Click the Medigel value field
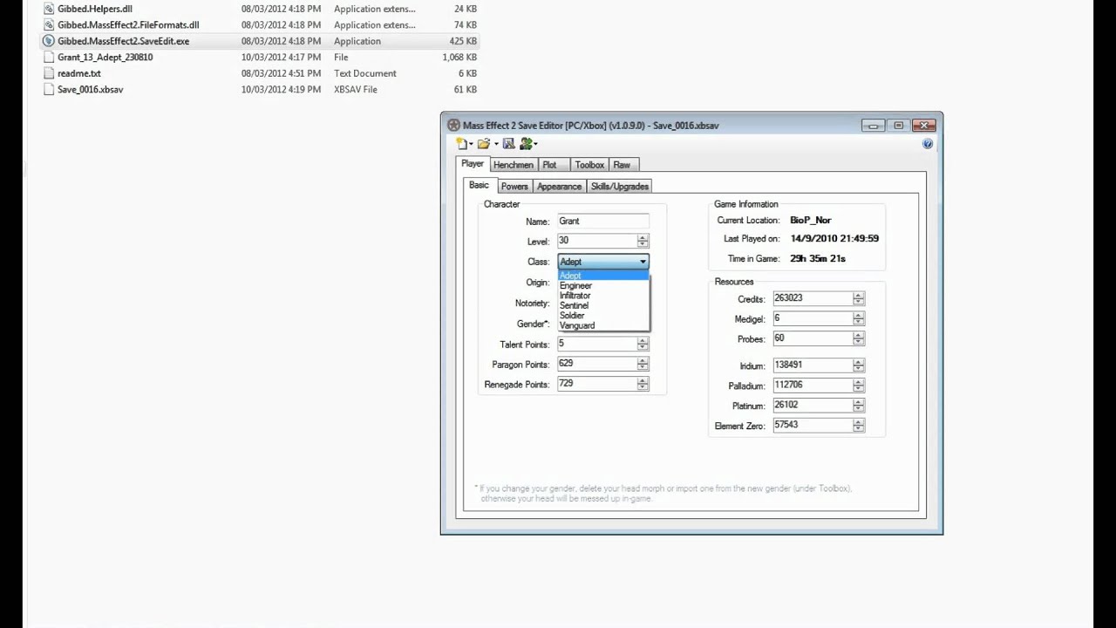Viewport: 1116px width, 628px height. (813, 318)
